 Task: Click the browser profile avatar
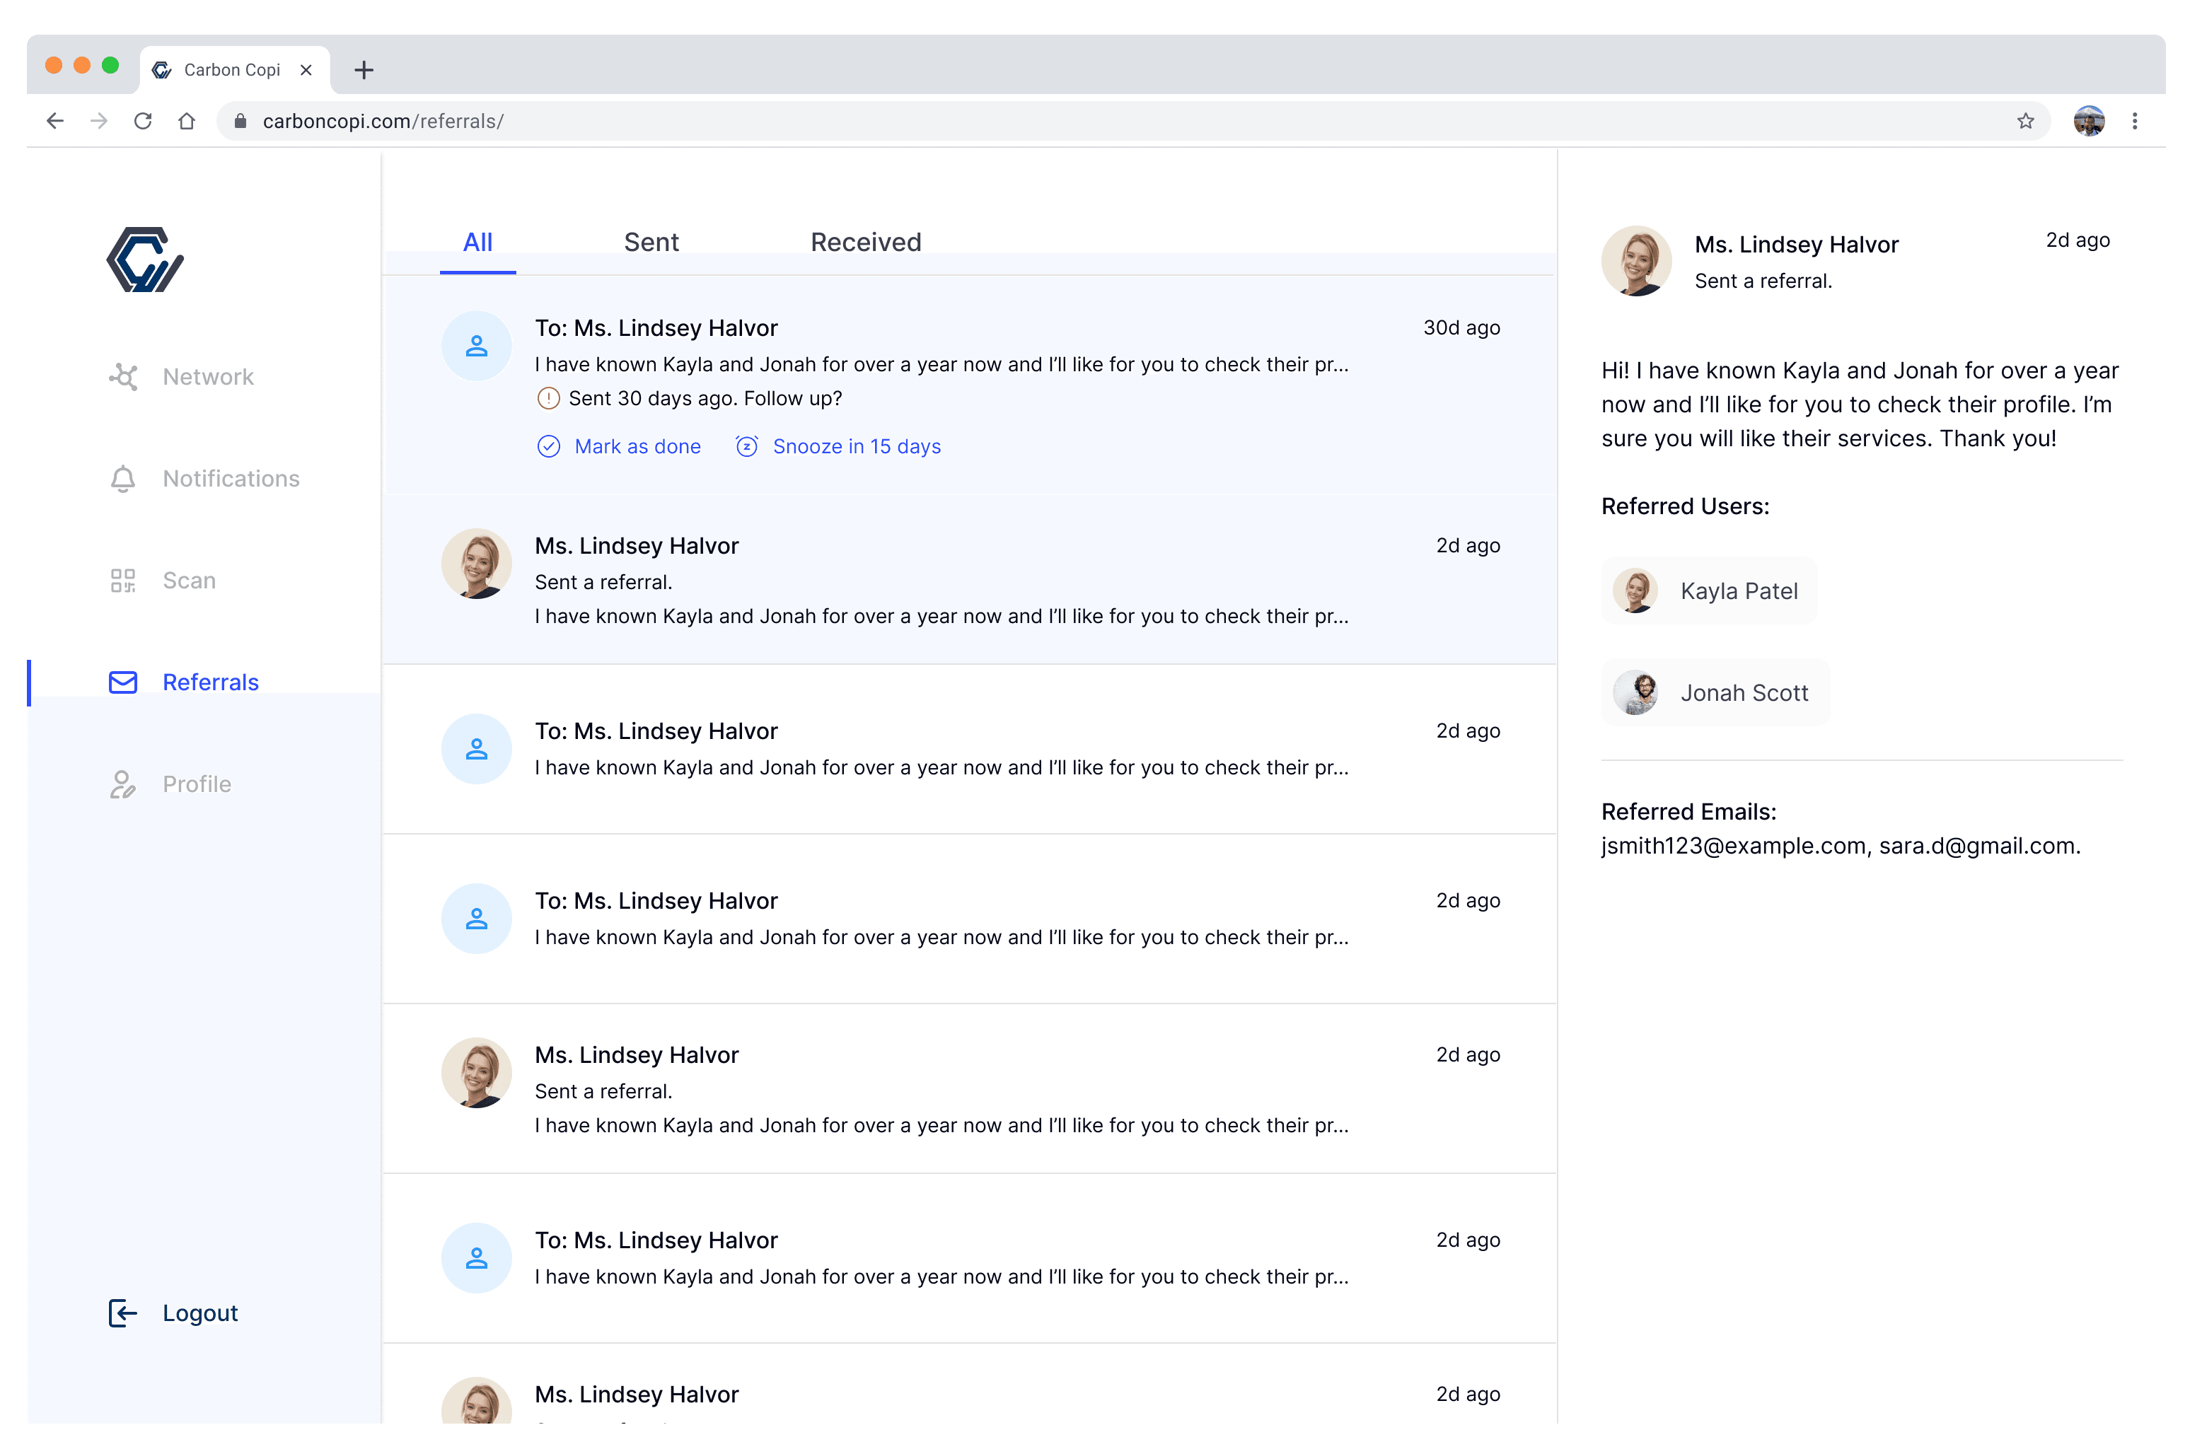2088,122
